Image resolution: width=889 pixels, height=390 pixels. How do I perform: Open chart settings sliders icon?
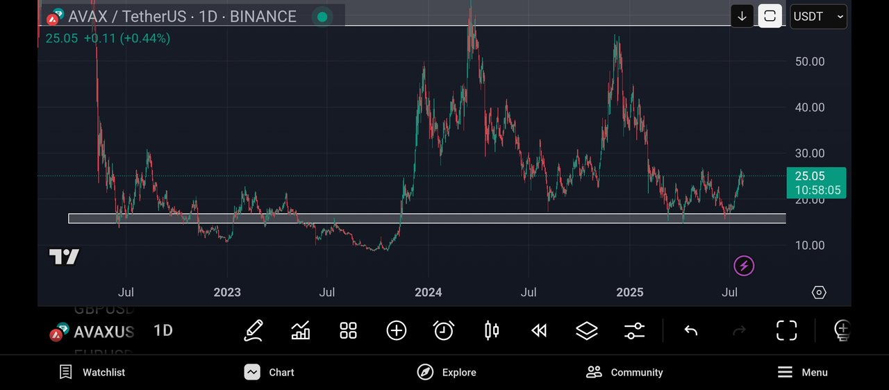pyautogui.click(x=634, y=330)
